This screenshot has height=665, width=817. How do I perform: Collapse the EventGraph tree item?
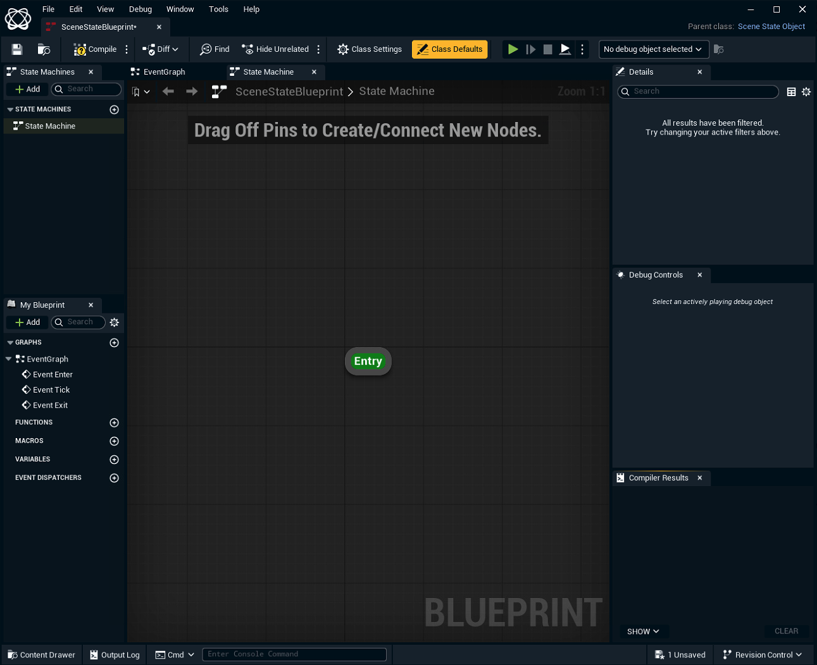9,359
